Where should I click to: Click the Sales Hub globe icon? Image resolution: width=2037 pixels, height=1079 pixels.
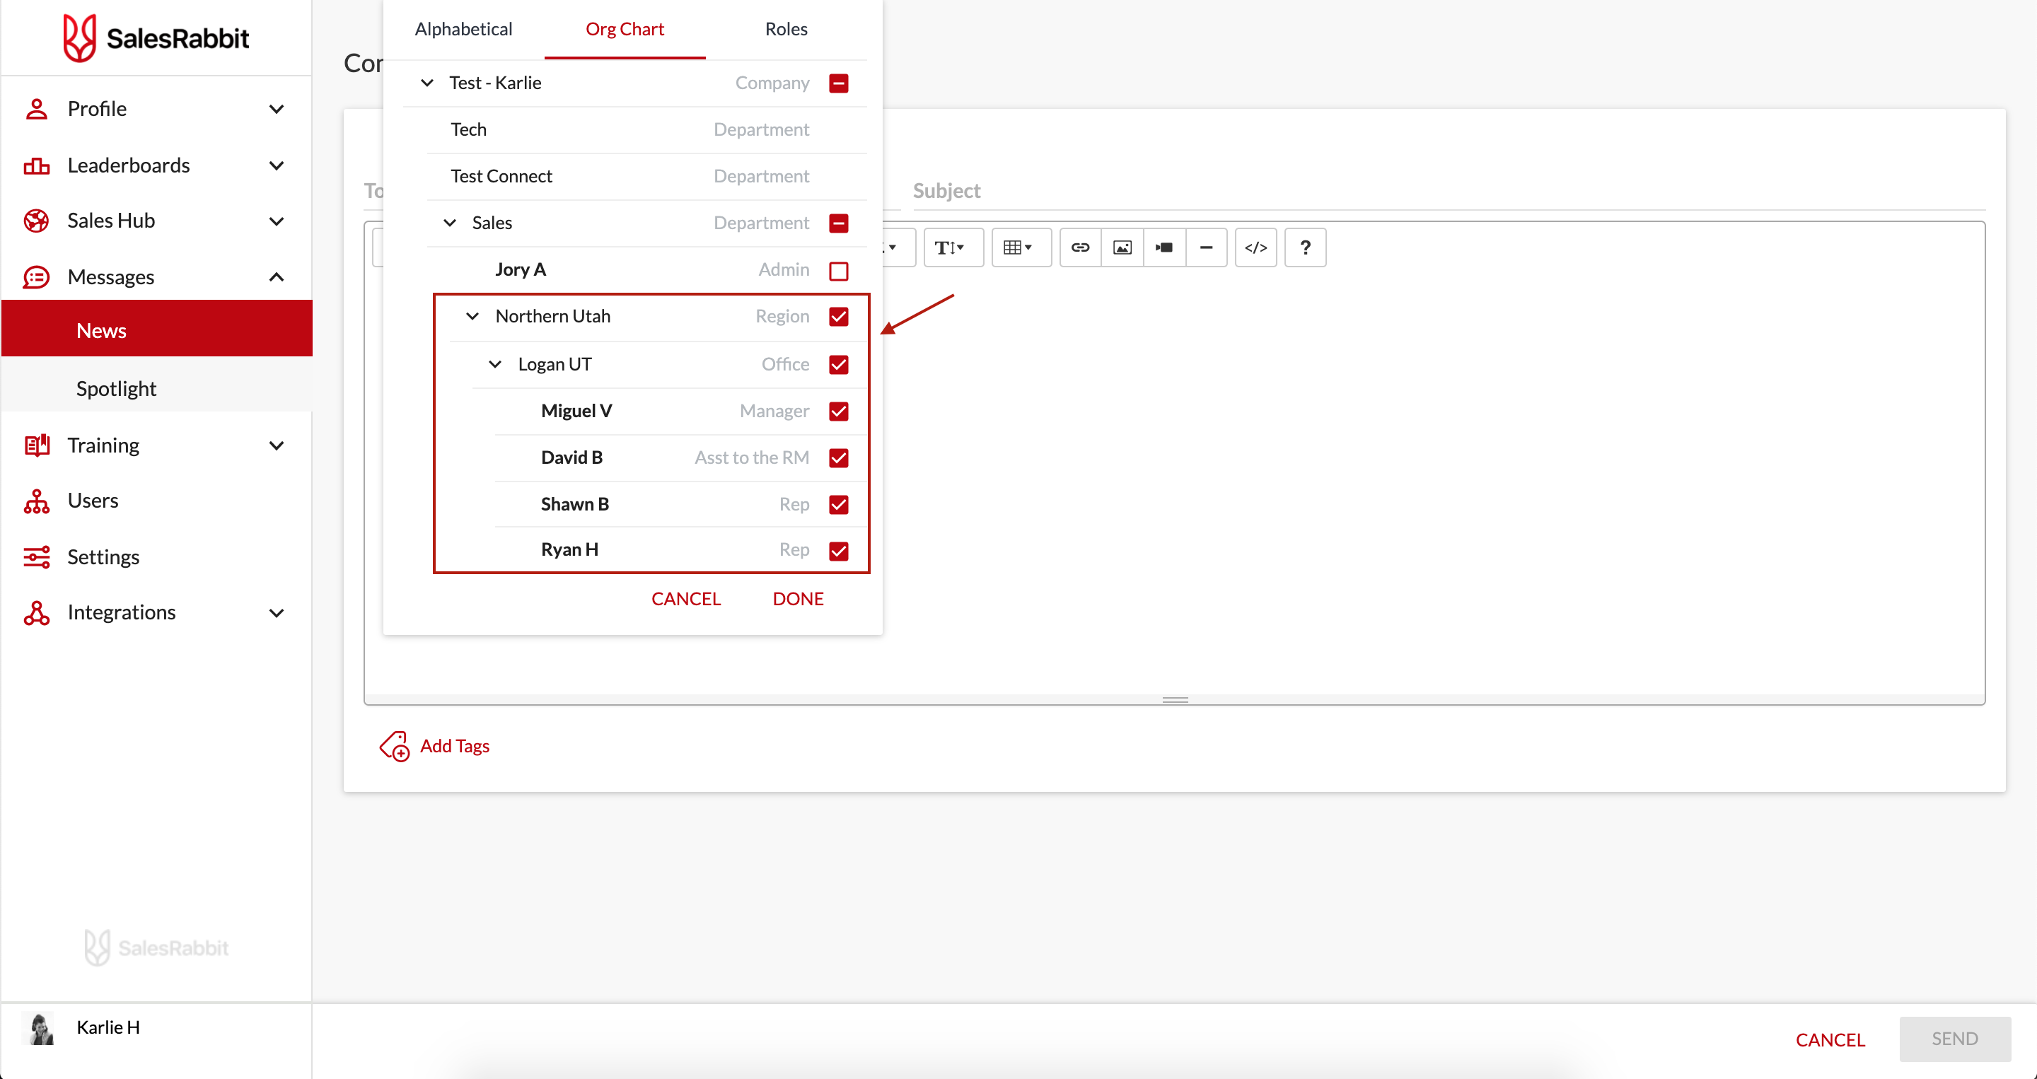36,221
